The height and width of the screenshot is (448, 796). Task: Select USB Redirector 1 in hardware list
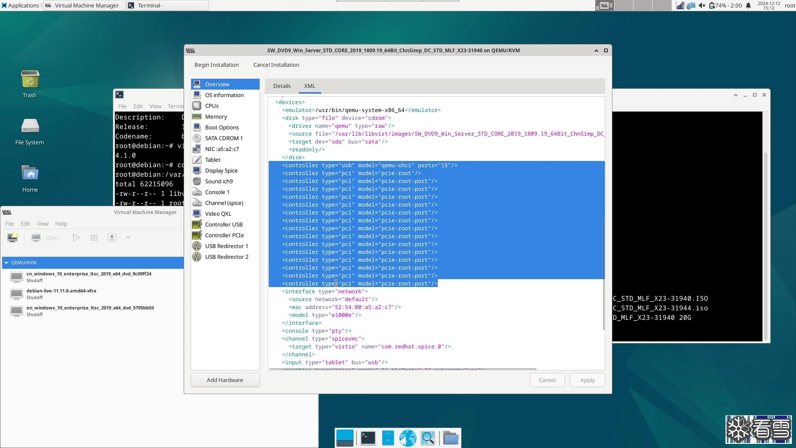click(x=226, y=246)
